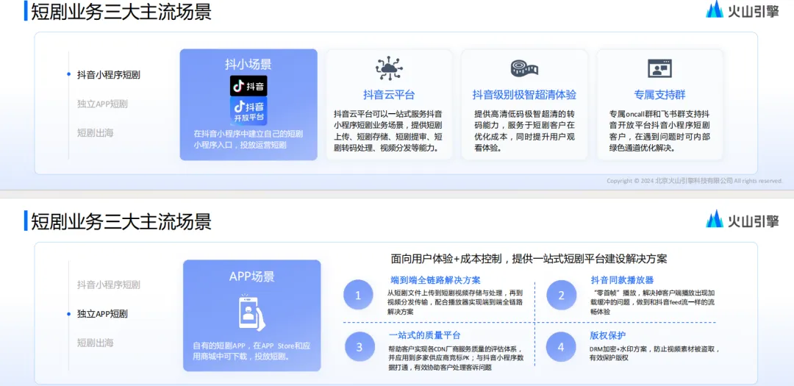Viewport: 794px width, 386px height.
Task: Click the 抖音开放平台 logo badge
Action: pos(248,111)
